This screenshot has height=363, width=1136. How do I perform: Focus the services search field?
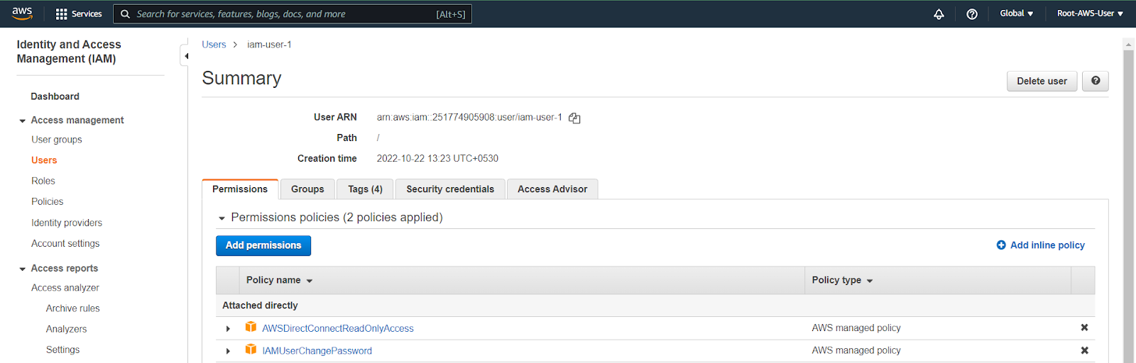click(293, 14)
